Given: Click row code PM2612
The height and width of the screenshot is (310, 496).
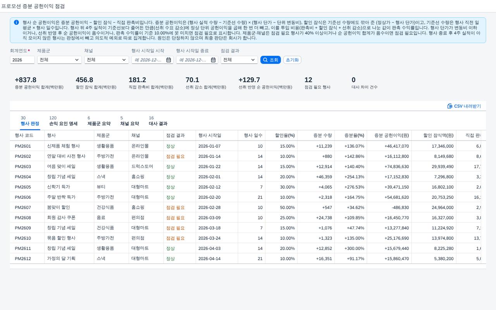Looking at the screenshot, I should tap(23, 258).
